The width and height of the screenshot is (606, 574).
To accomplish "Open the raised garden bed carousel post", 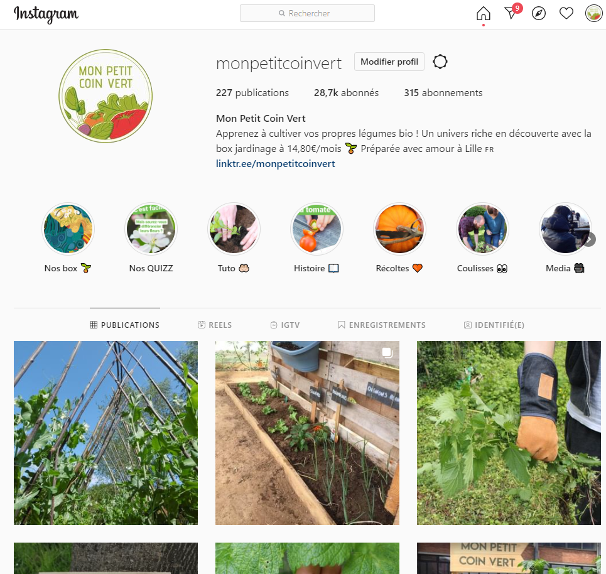I will pos(307,433).
